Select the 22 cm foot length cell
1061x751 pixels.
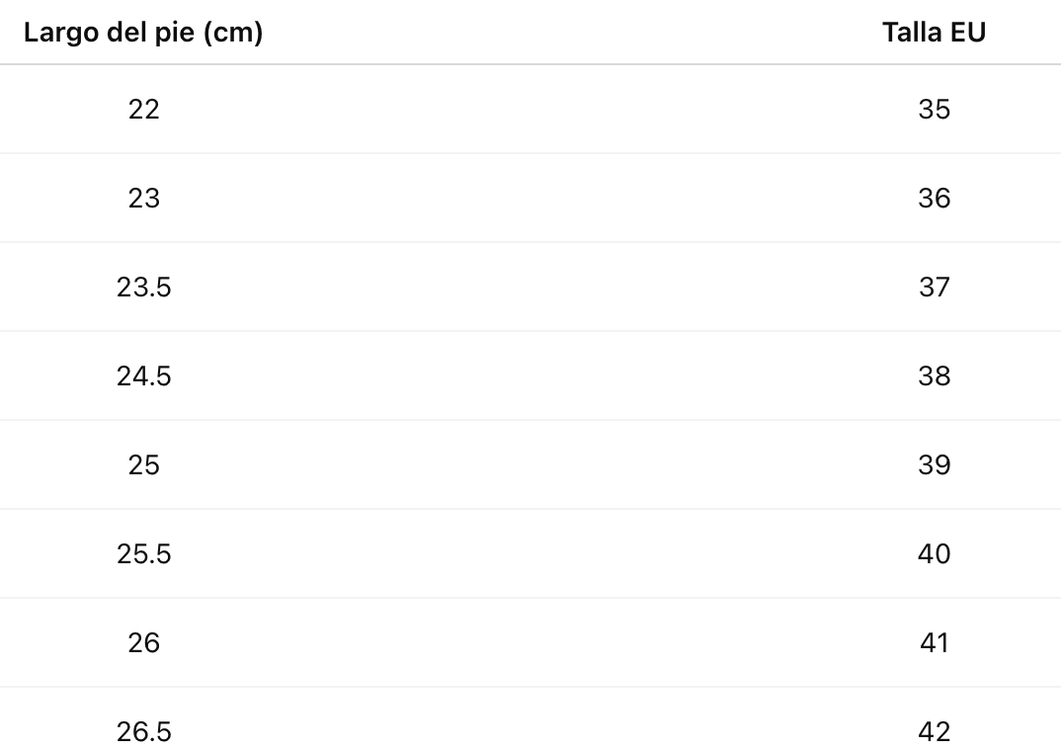(x=143, y=109)
